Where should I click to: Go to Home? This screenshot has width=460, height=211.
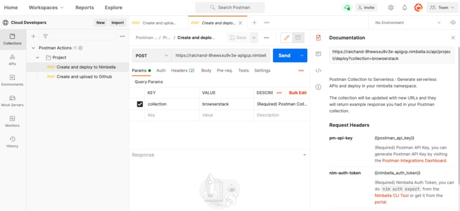11,7
